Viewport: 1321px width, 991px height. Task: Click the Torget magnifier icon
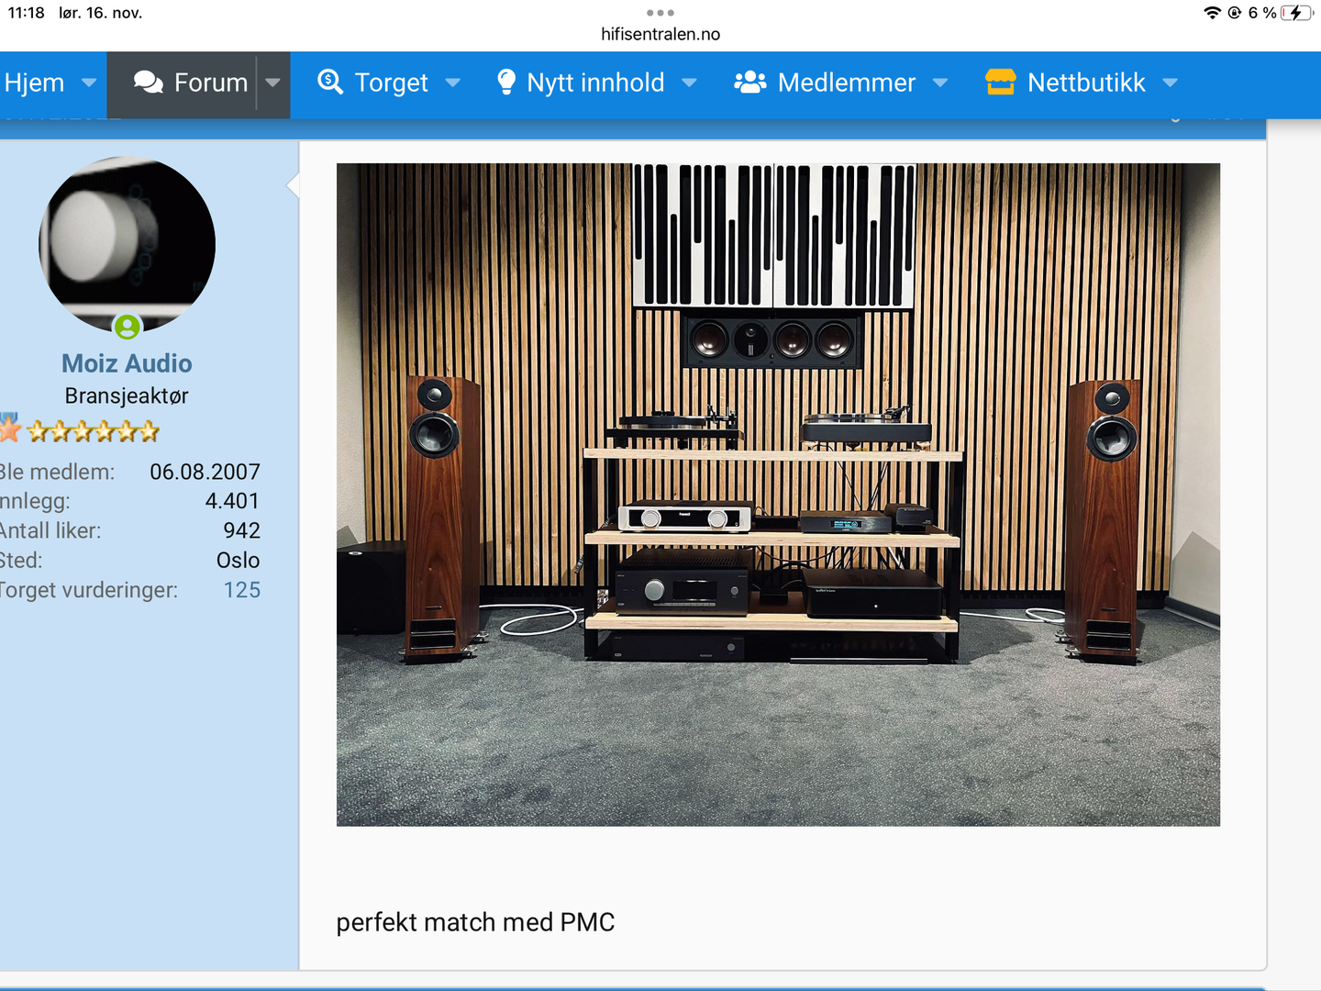(x=330, y=82)
